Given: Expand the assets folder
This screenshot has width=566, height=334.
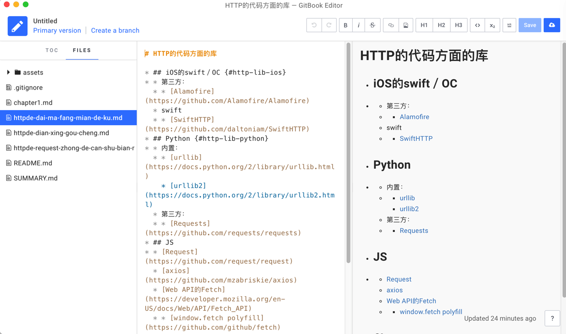Looking at the screenshot, I should click(9, 72).
